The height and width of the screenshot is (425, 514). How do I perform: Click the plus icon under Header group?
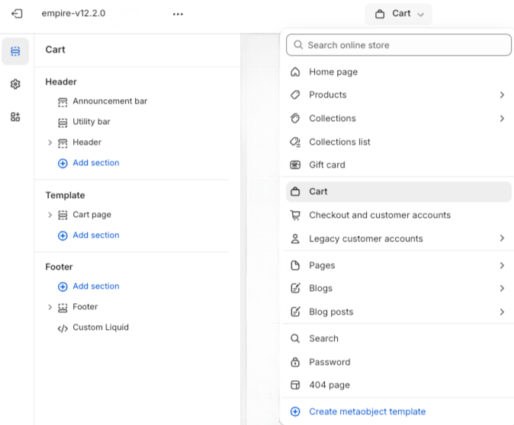pos(63,163)
